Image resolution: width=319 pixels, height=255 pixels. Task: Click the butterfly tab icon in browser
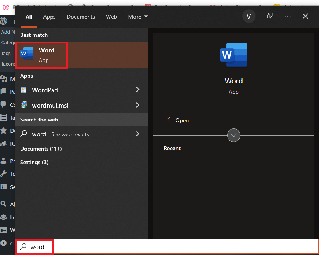tap(6, 7)
